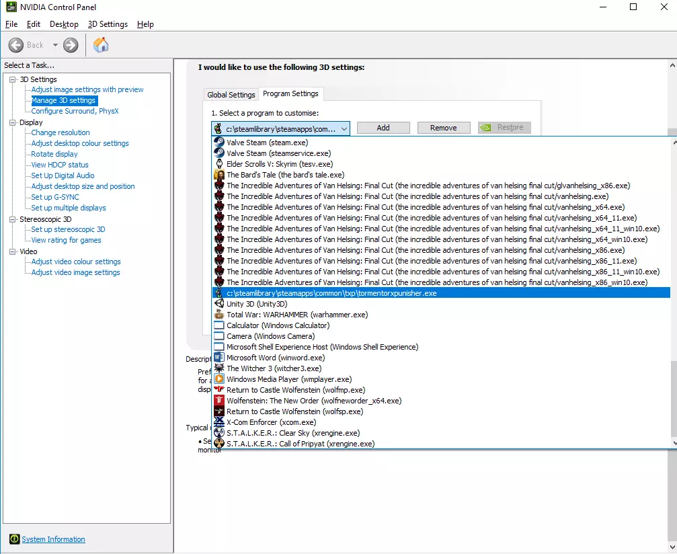This screenshot has height=554, width=677.
Task: Open the Back history dropdown arrow
Action: point(55,45)
